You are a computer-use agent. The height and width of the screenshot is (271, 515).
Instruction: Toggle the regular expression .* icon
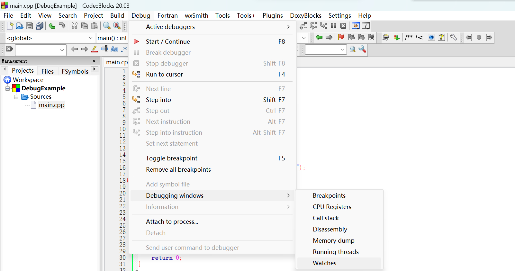point(124,49)
